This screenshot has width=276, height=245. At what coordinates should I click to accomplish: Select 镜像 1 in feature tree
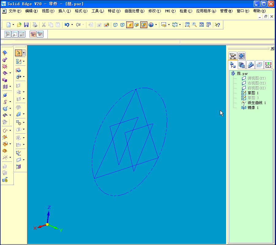coord(253,108)
